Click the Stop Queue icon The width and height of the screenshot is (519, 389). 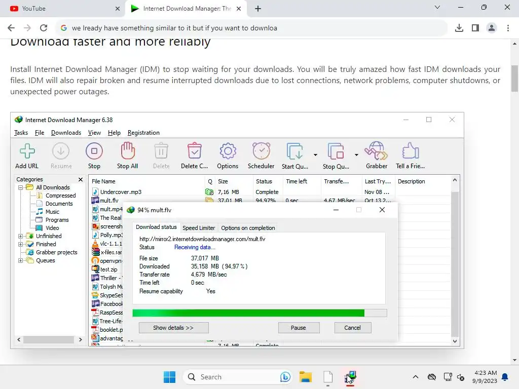coord(336,151)
